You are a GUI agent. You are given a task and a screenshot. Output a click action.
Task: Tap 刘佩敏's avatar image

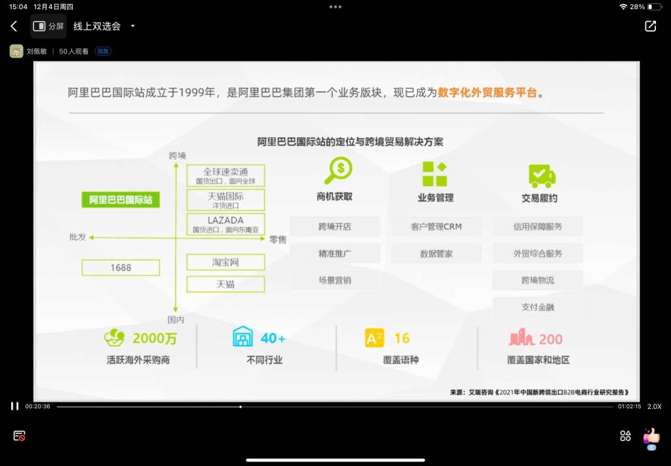(x=16, y=51)
